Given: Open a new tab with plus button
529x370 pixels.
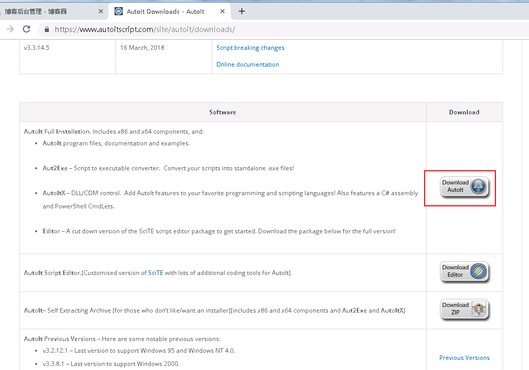Looking at the screenshot, I should click(242, 11).
